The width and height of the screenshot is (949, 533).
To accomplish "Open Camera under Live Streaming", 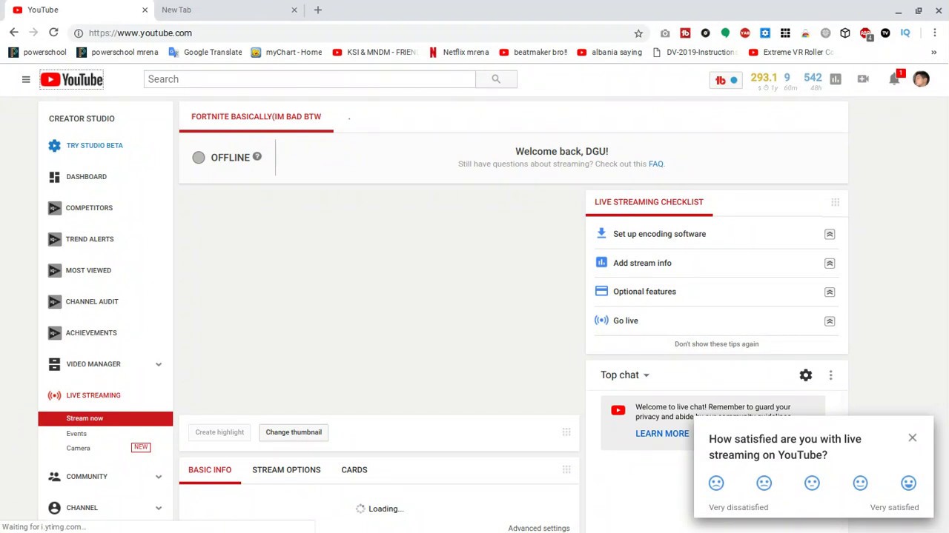I will [78, 448].
